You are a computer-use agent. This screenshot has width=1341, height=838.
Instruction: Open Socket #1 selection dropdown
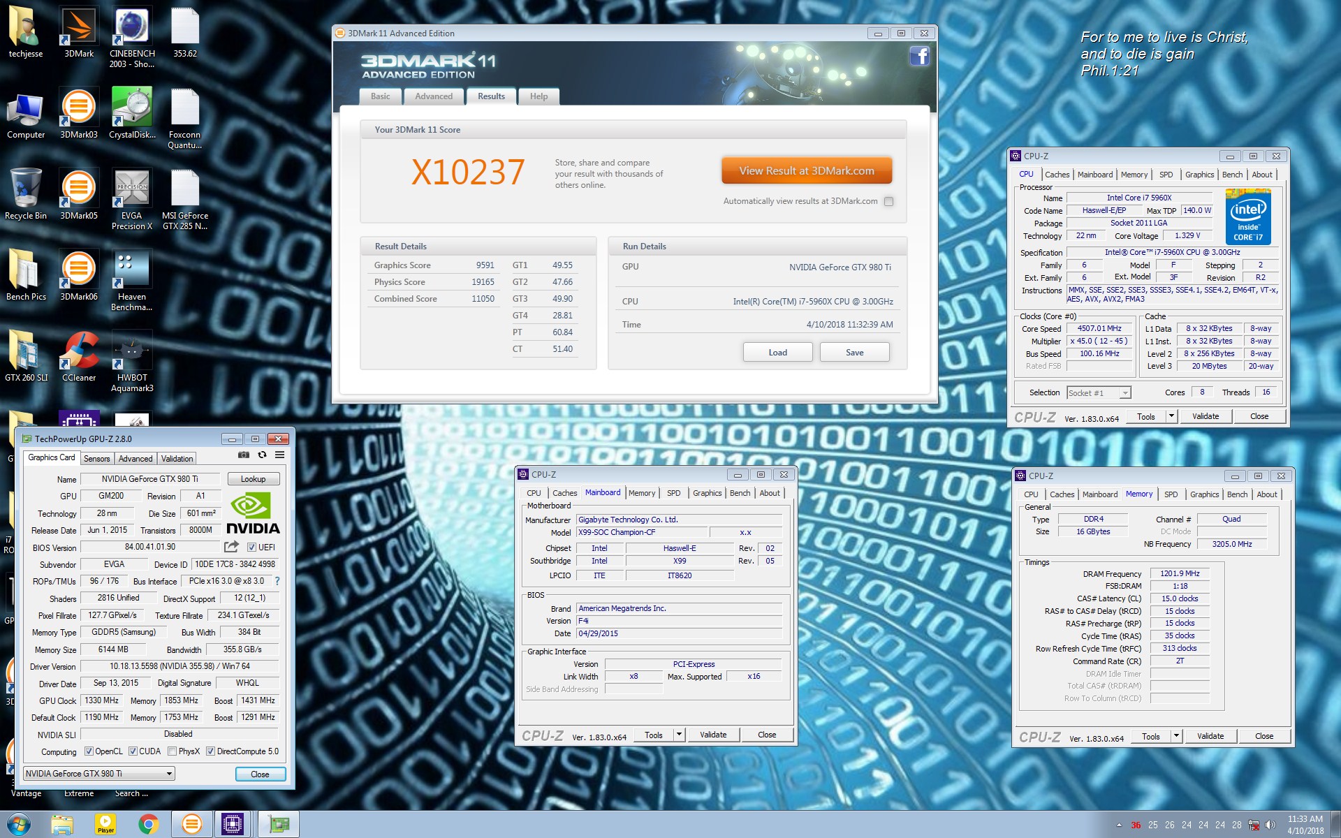(x=1099, y=393)
